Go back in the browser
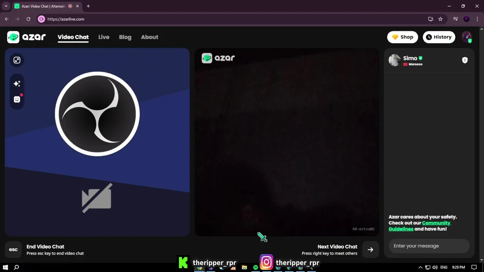484x272 pixels. click(x=6, y=19)
